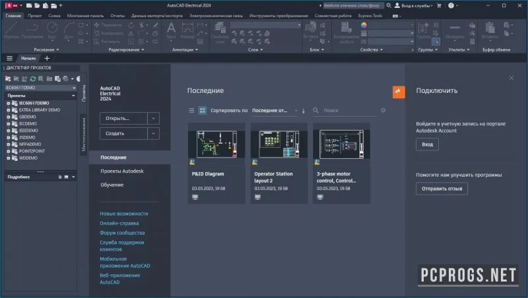Open the sort by Последнее от dropdown

tap(275, 110)
